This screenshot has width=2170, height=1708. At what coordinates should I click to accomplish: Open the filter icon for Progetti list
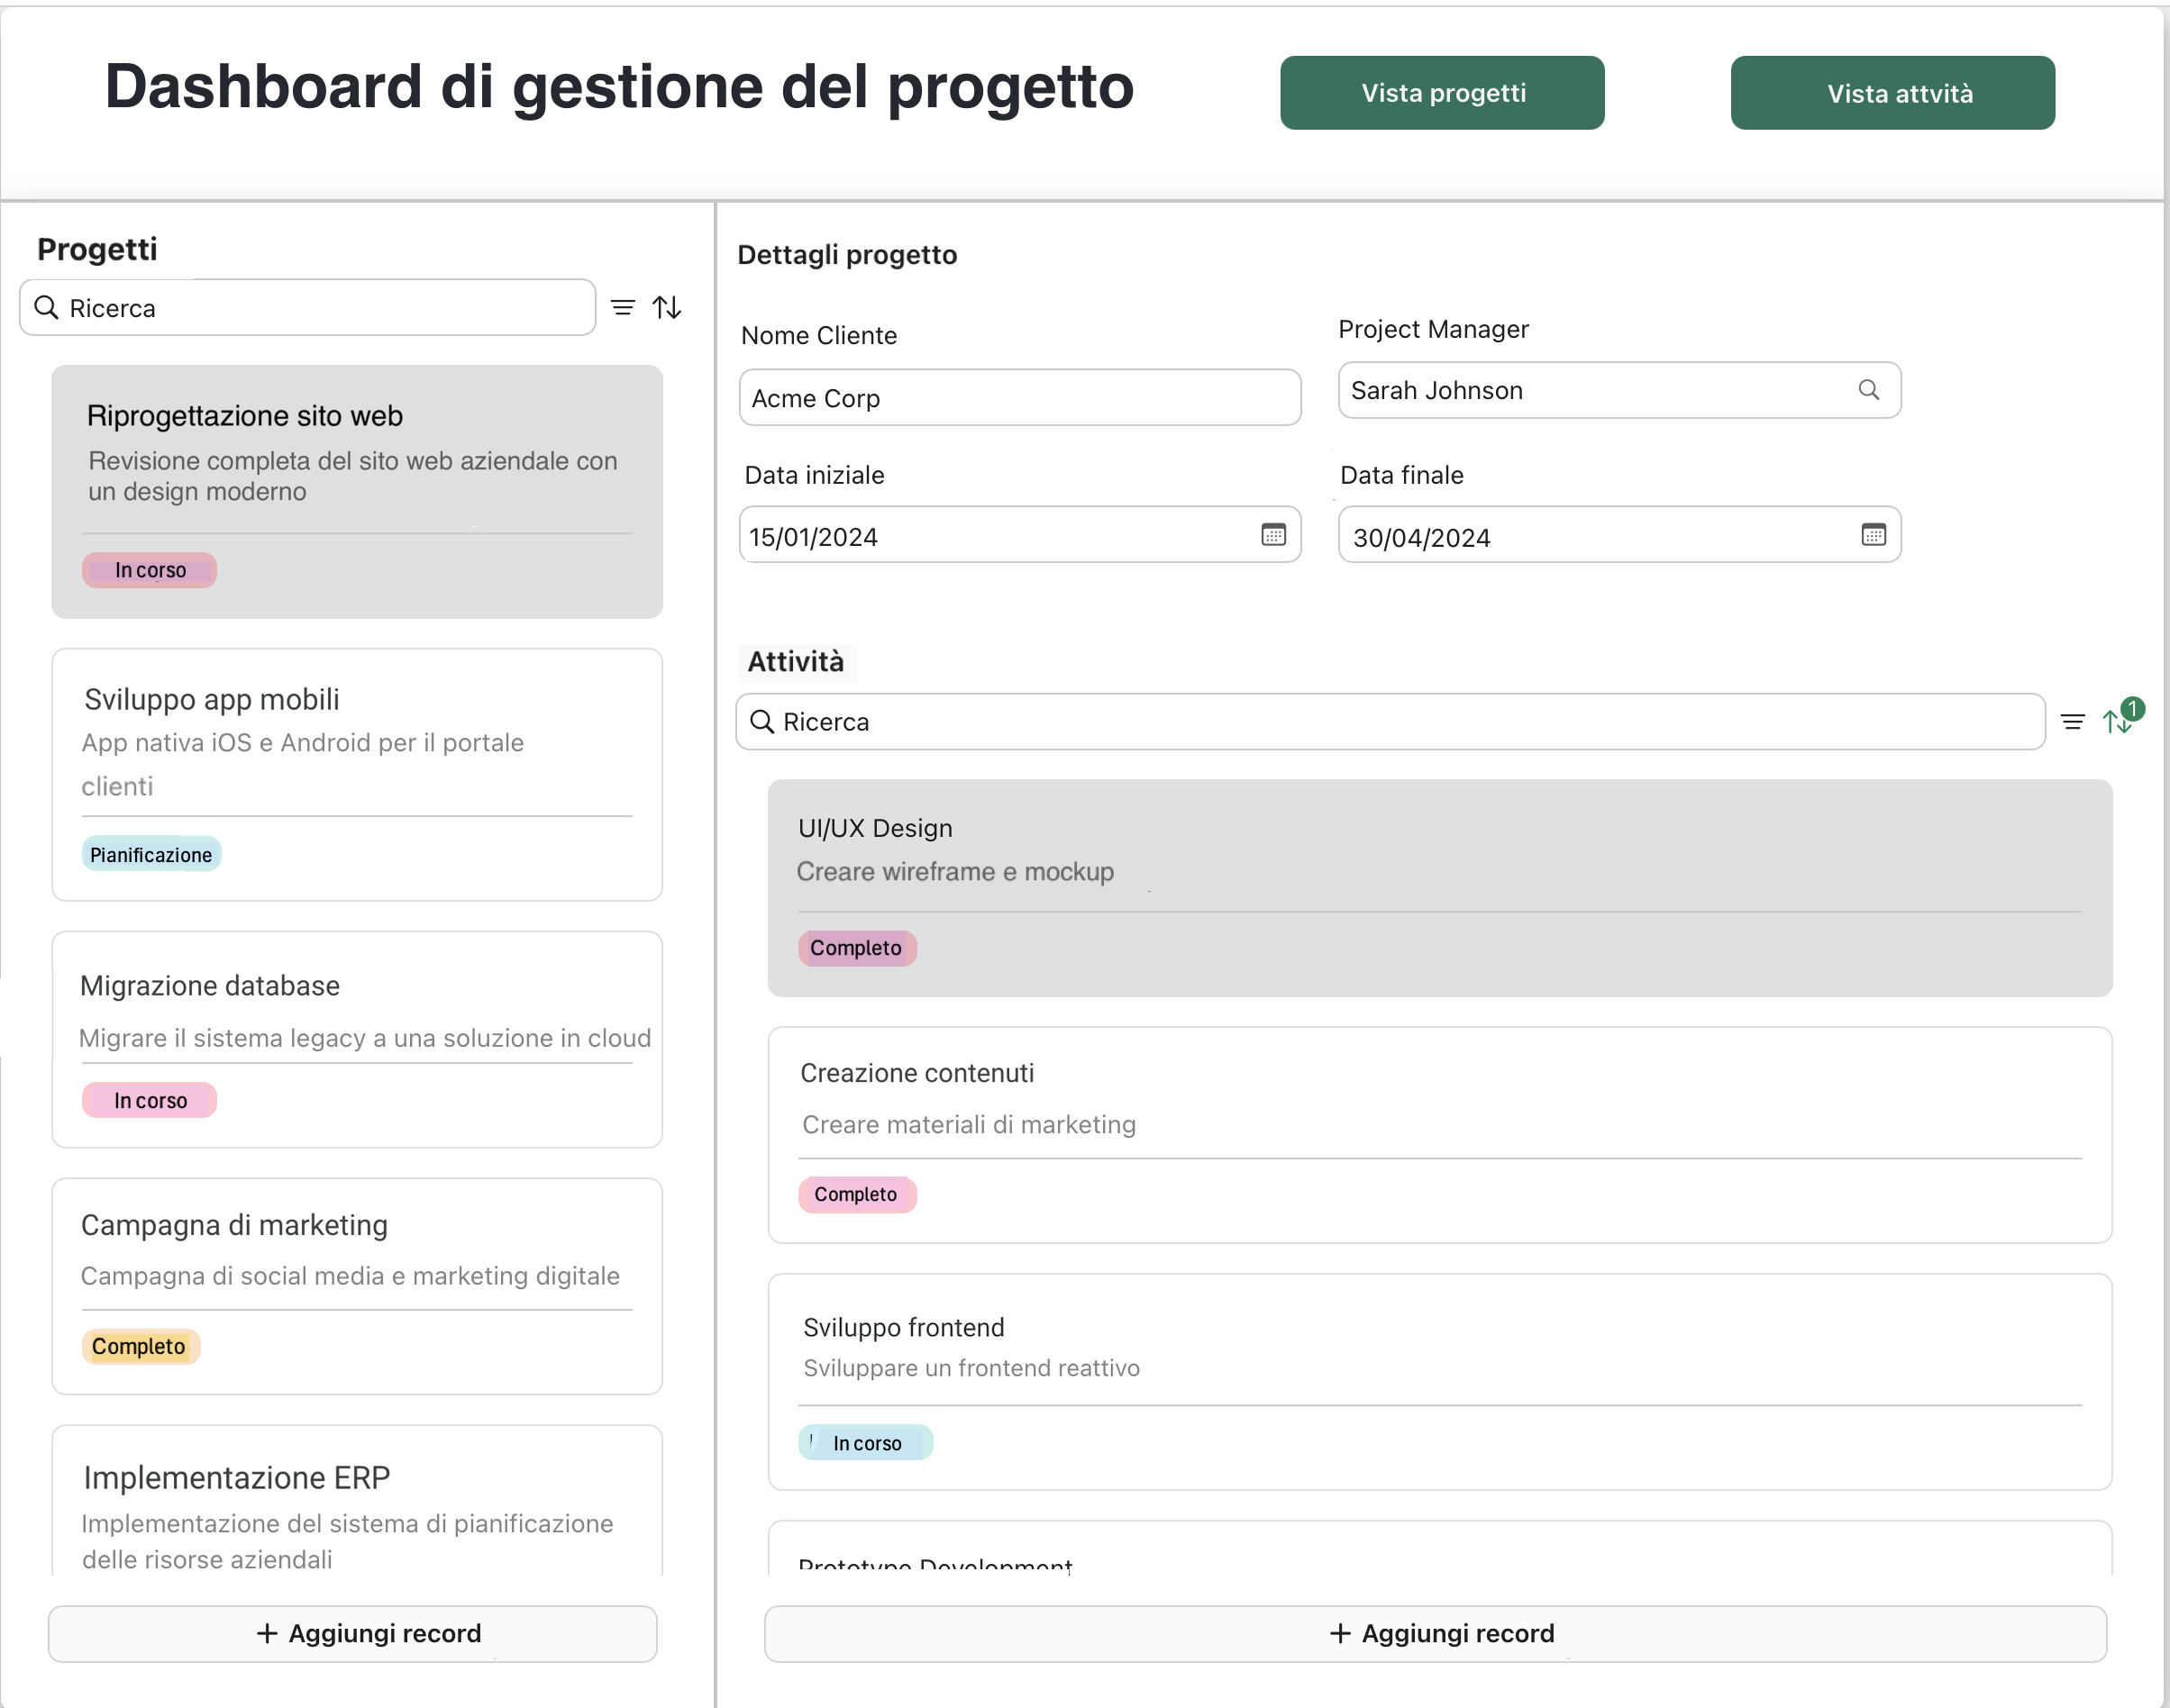click(623, 307)
